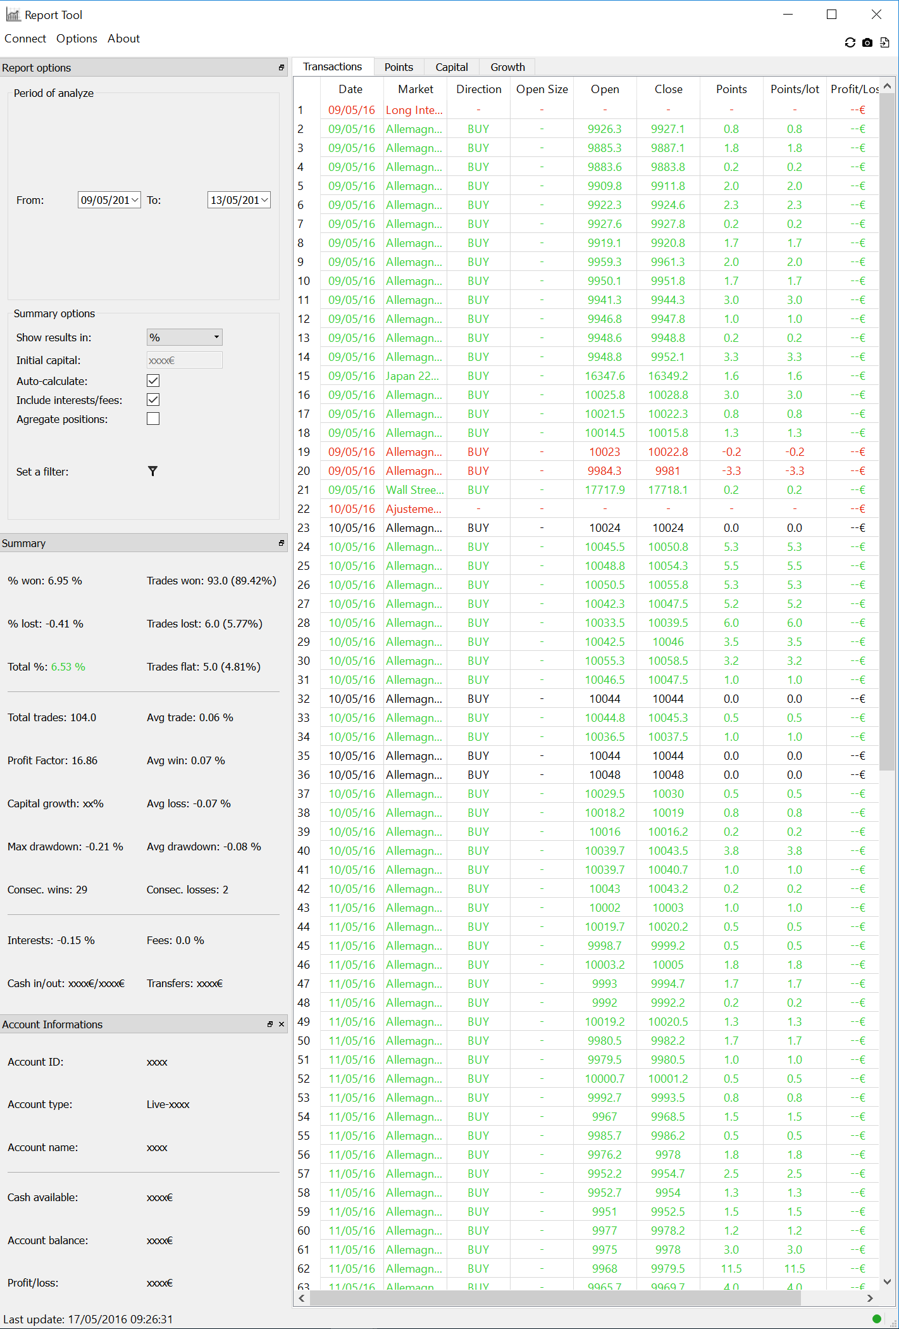The image size is (899, 1329).
Task: Click the export report icon
Action: click(884, 42)
